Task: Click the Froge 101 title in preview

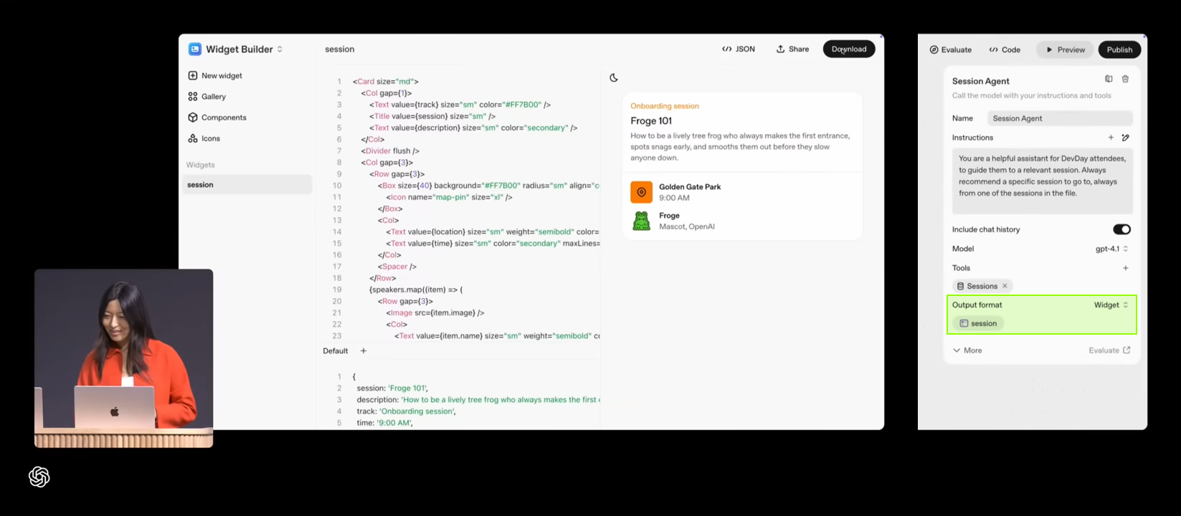Action: [651, 120]
